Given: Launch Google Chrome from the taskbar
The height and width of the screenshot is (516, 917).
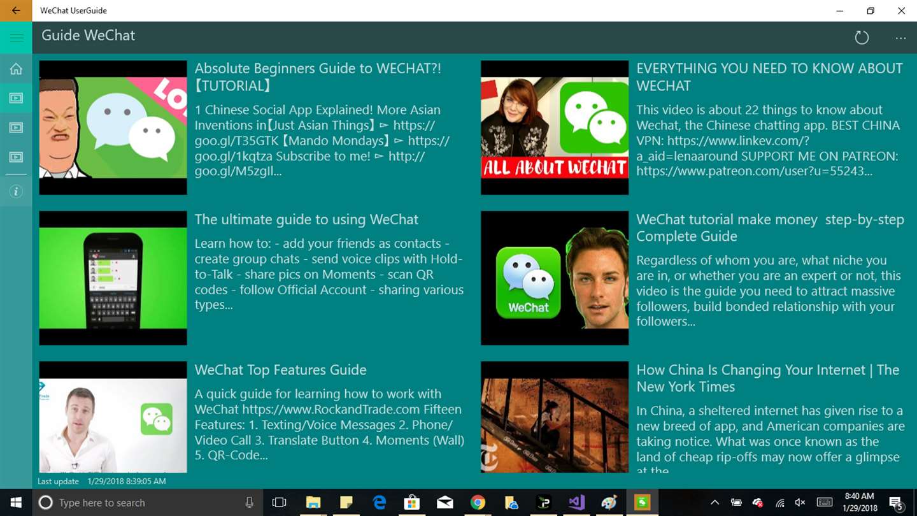Looking at the screenshot, I should coord(478,503).
